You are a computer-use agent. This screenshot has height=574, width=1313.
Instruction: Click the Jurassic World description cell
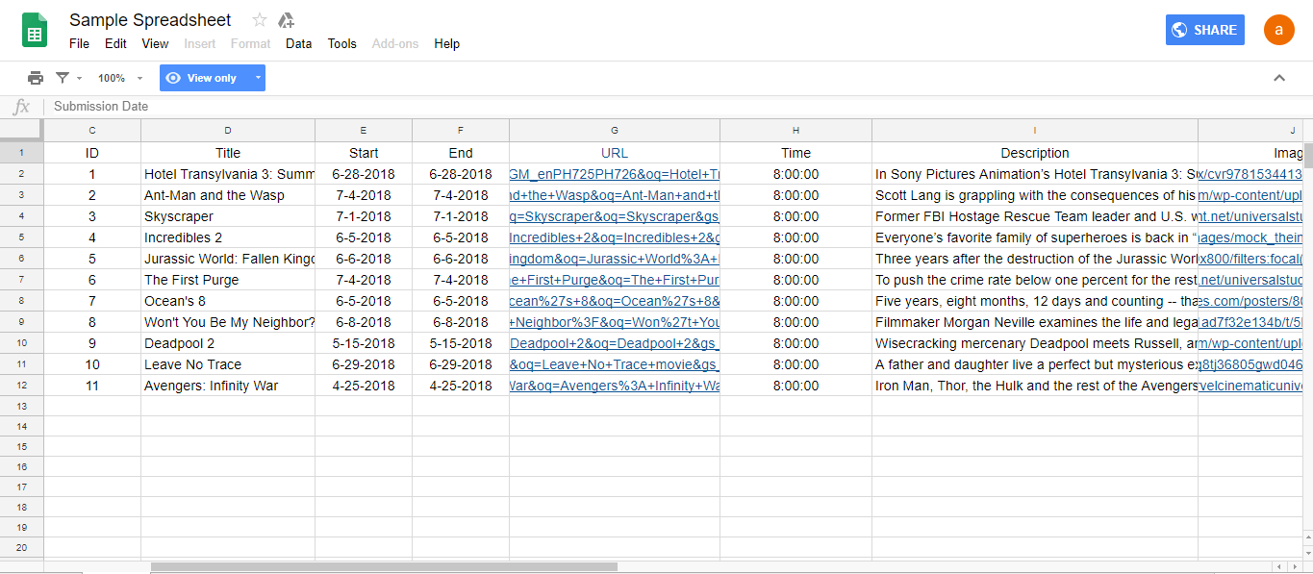tap(1035, 259)
